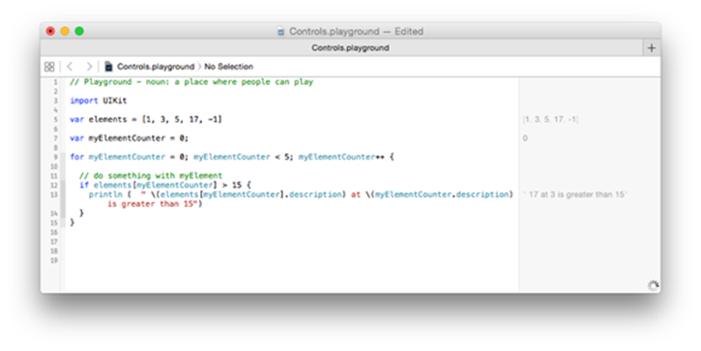
Task: Click the 'if elements[myElementCounter] > 15' line
Action: pyautogui.click(x=165, y=185)
